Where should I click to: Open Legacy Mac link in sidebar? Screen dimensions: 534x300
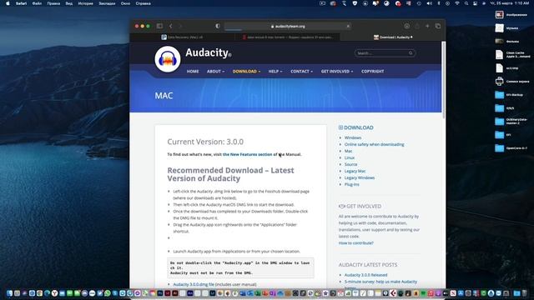(355, 171)
